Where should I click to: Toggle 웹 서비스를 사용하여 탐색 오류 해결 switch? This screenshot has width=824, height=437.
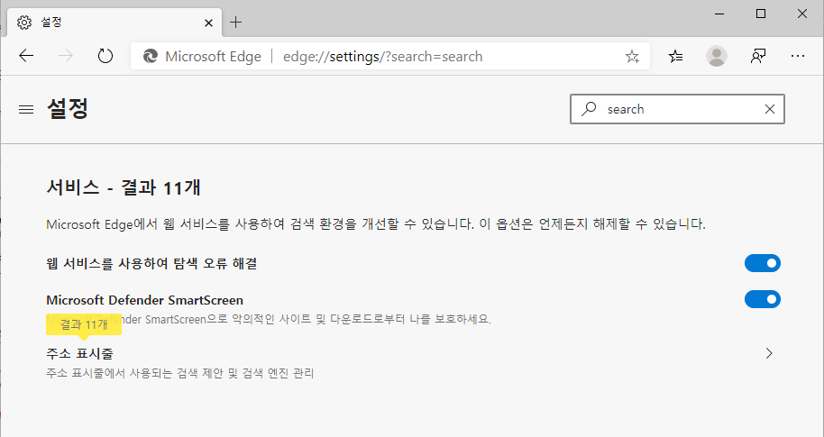(x=763, y=263)
